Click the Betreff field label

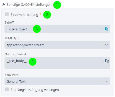pyautogui.click(x=9, y=22)
